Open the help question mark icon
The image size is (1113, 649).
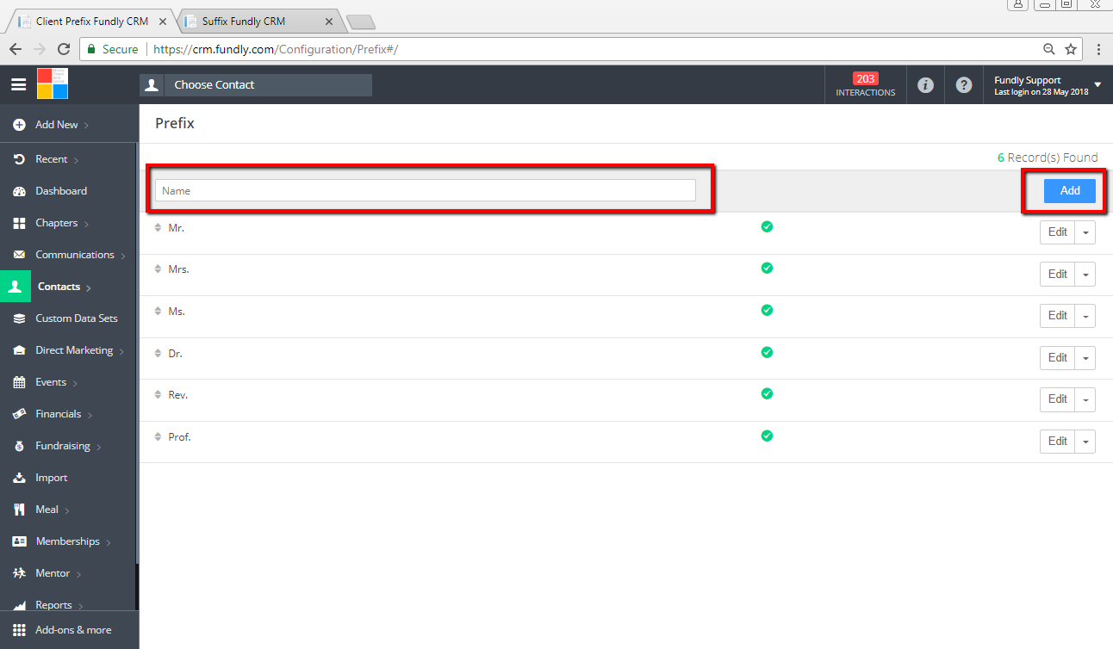(x=964, y=85)
